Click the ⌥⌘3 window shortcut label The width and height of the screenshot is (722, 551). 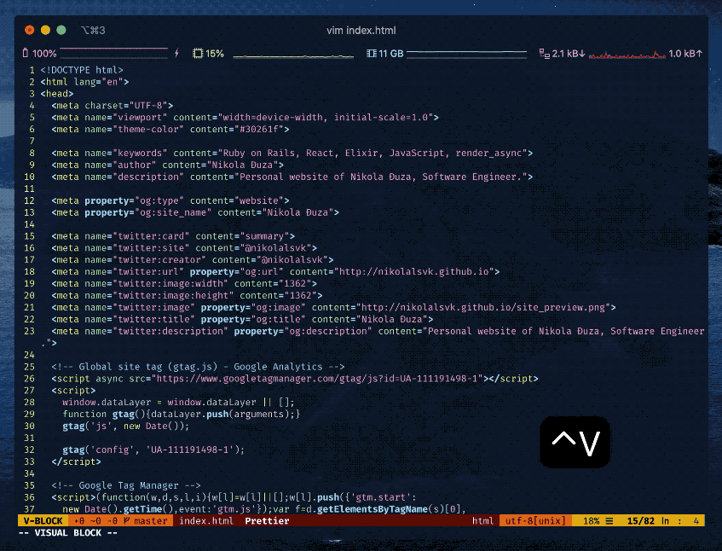click(93, 31)
